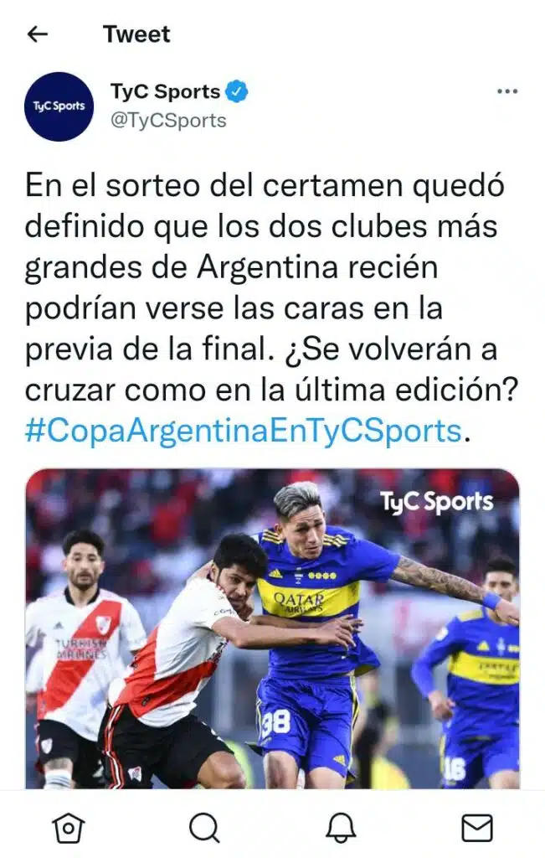Open the Messages envelope icon
545x858 pixels.
point(477,828)
